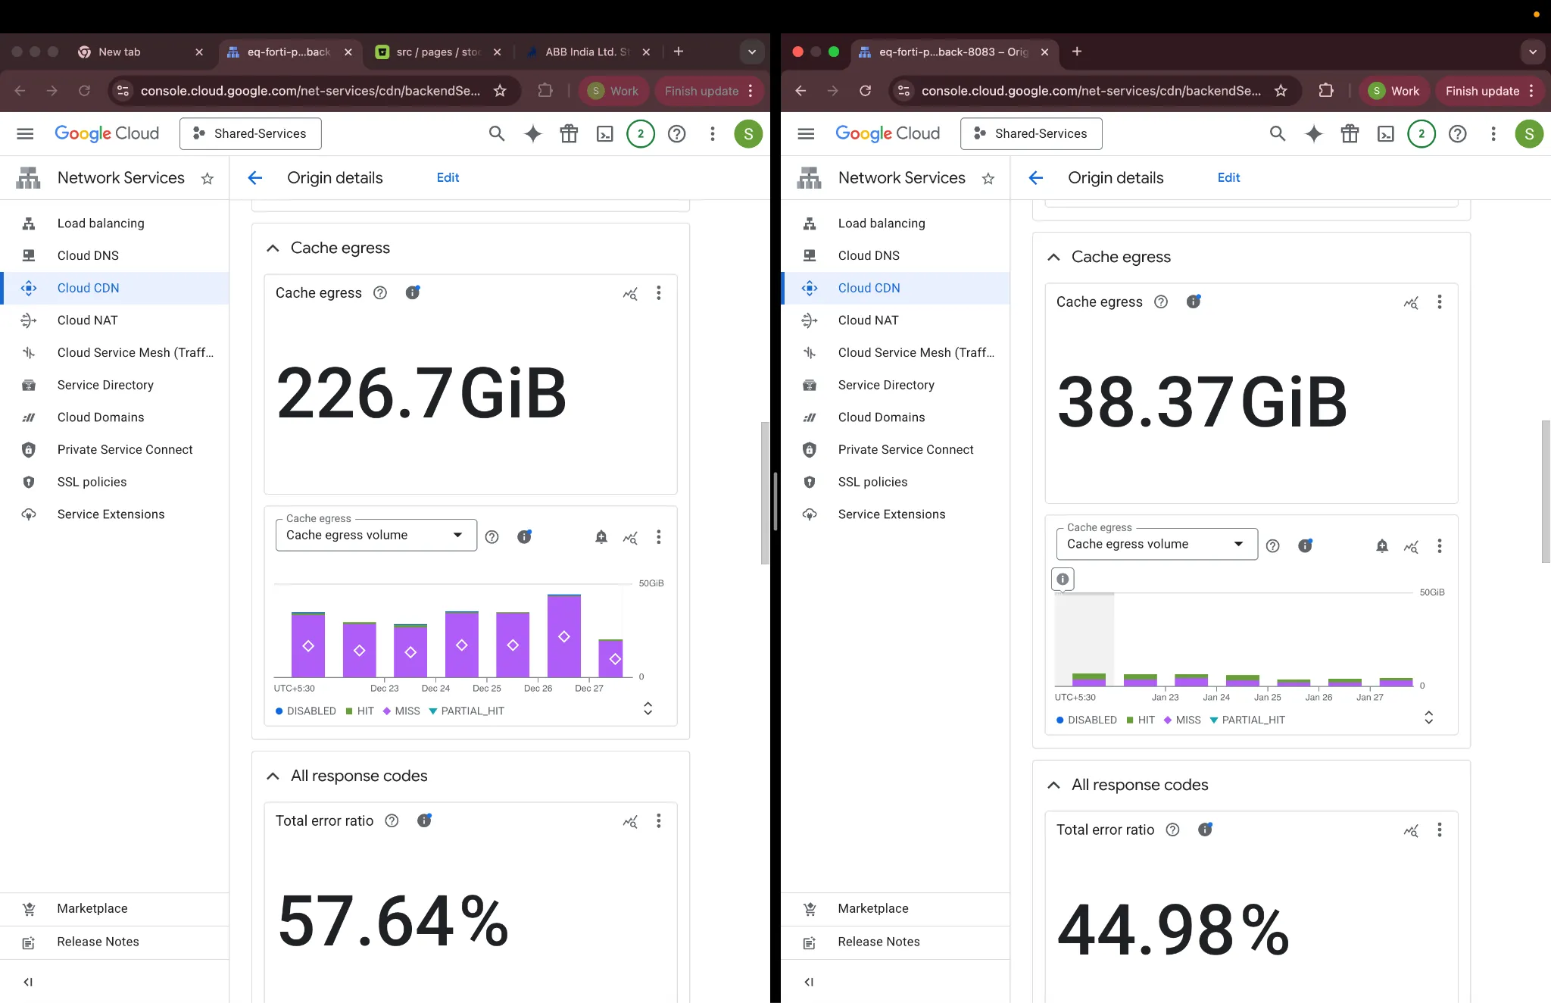Switch to src / pages browser tab
Viewport: 1551px width, 1003px height.
[438, 52]
